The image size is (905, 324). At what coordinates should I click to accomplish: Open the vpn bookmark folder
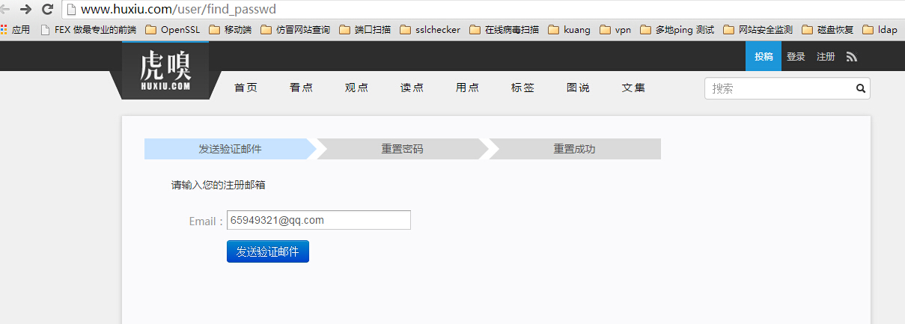[x=615, y=30]
